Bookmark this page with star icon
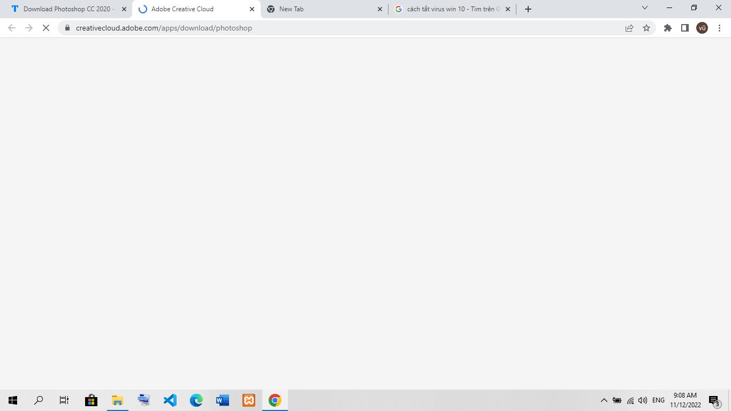This screenshot has width=731, height=411. click(646, 28)
